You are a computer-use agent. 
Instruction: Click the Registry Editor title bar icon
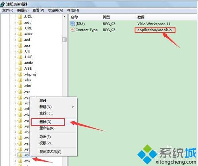click(3, 4)
